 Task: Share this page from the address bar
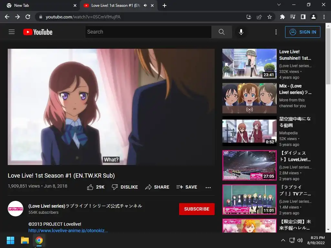click(x=259, y=17)
